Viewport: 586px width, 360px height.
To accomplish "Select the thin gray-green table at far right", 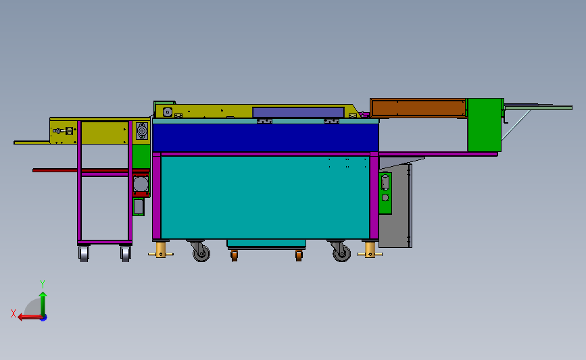I will coord(538,107).
